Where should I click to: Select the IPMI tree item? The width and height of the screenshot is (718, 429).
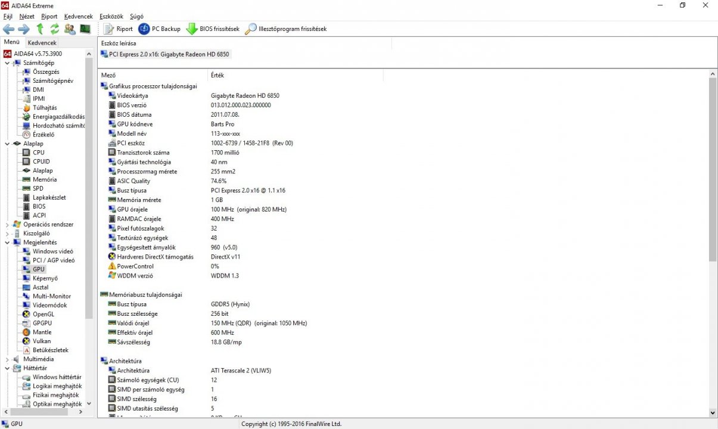(39, 98)
